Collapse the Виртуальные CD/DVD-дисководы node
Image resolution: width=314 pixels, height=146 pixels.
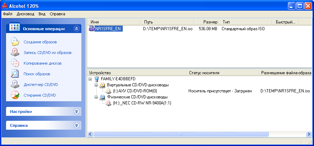(96, 85)
